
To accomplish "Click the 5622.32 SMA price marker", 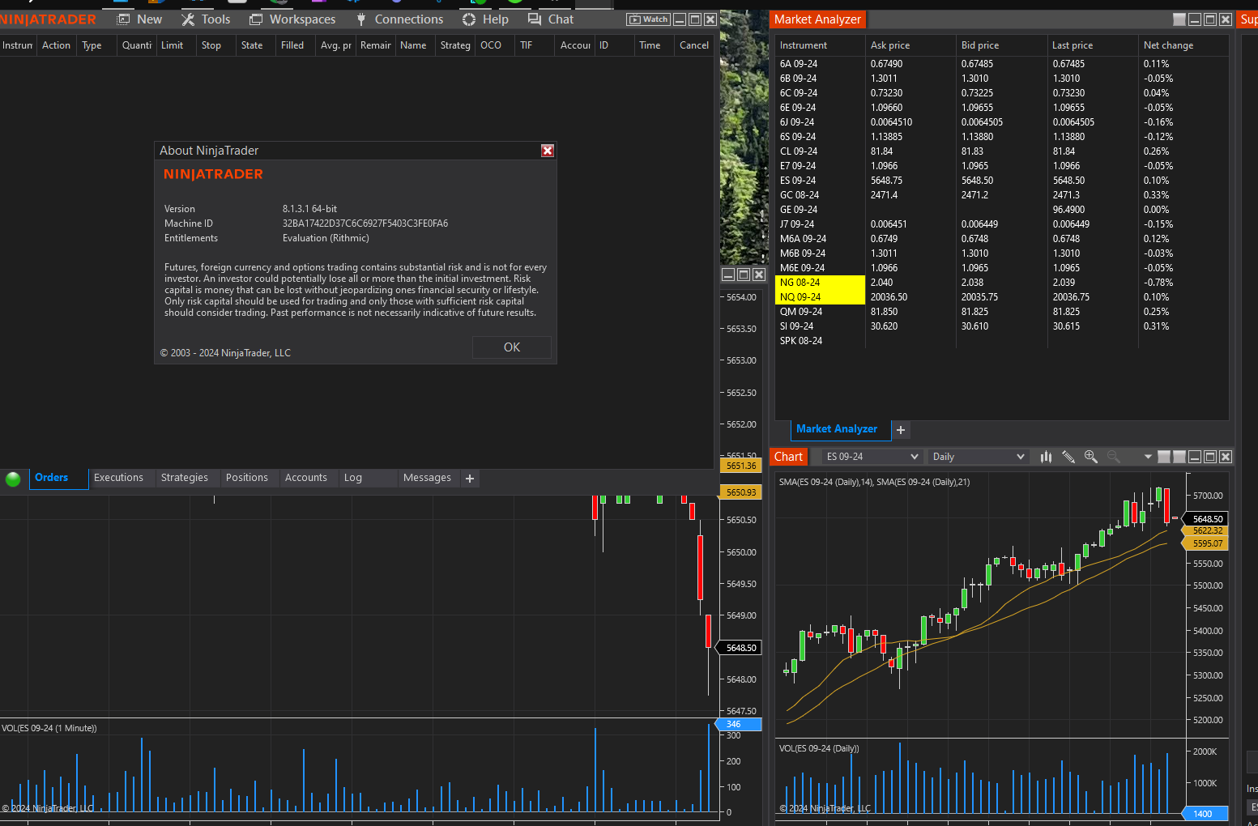I will (x=1207, y=531).
